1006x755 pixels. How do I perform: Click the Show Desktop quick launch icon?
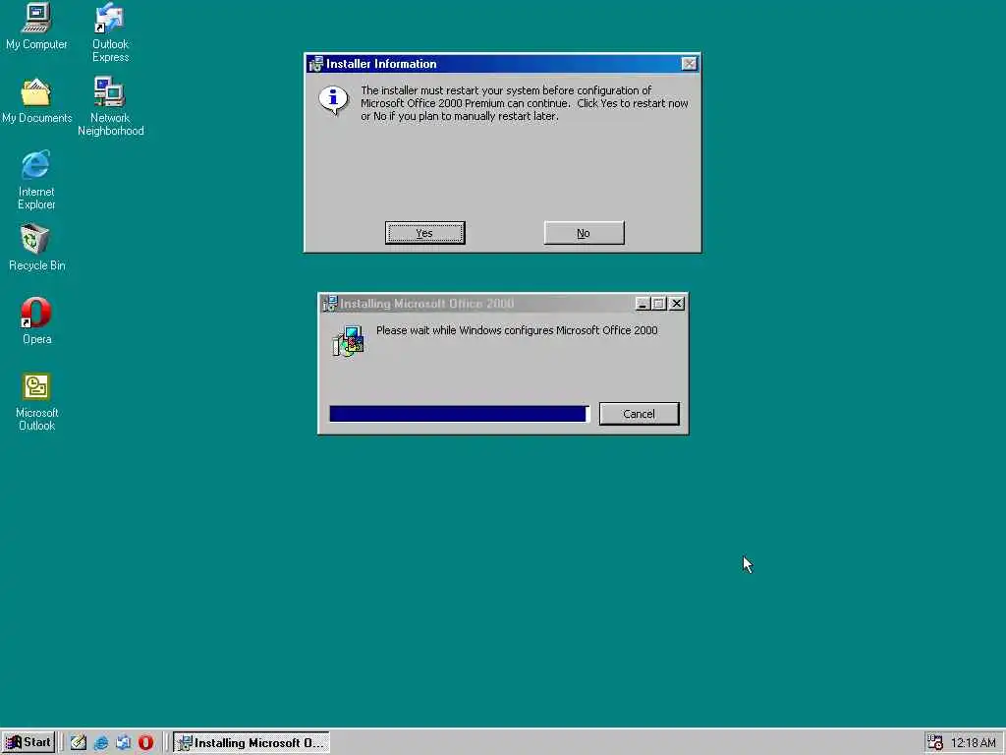tap(79, 743)
